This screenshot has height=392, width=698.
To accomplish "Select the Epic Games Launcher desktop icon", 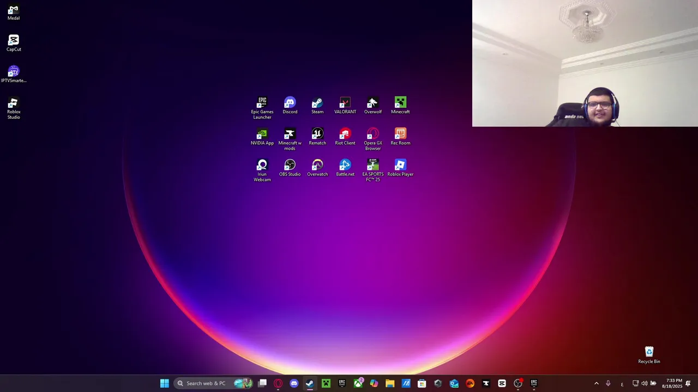I will click(262, 108).
